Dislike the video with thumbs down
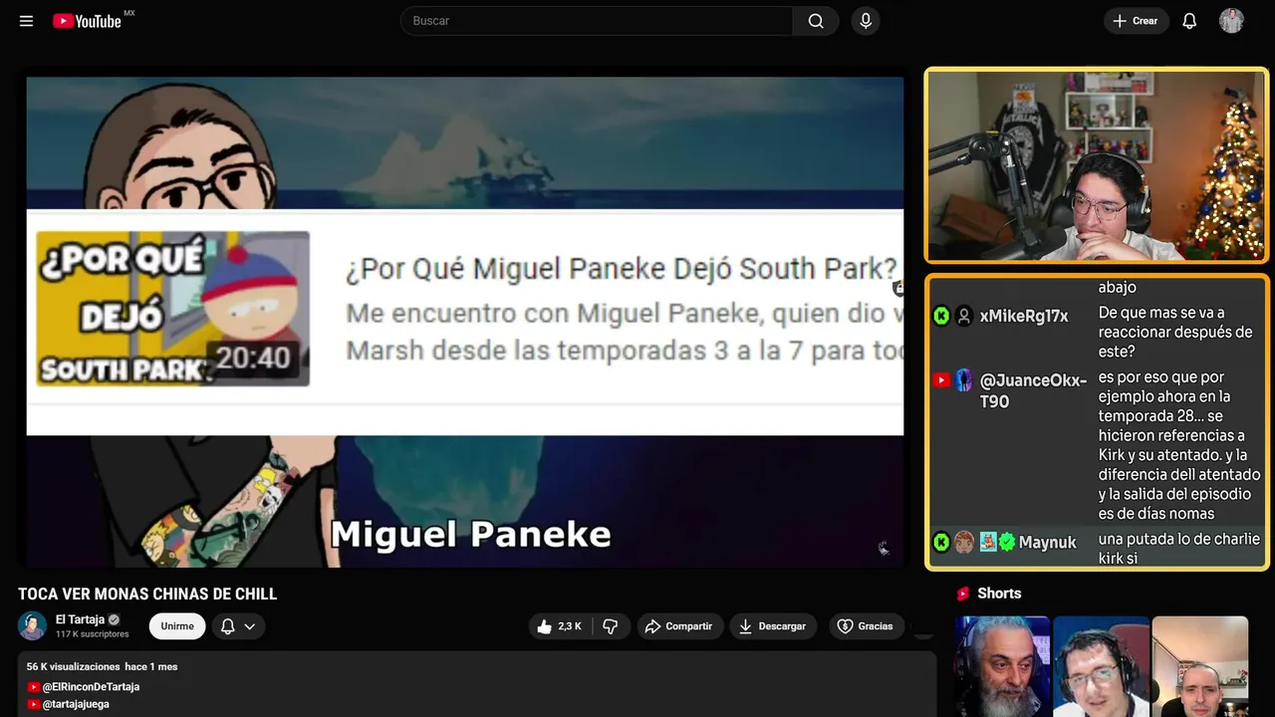The width and height of the screenshot is (1275, 717). [x=611, y=626]
